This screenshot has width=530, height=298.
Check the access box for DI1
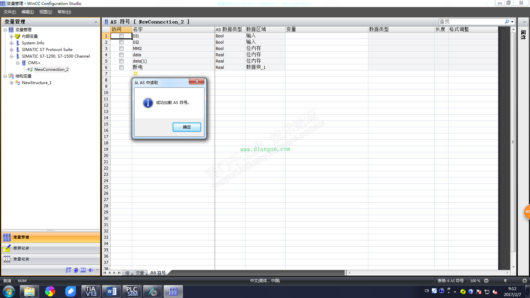(x=121, y=36)
